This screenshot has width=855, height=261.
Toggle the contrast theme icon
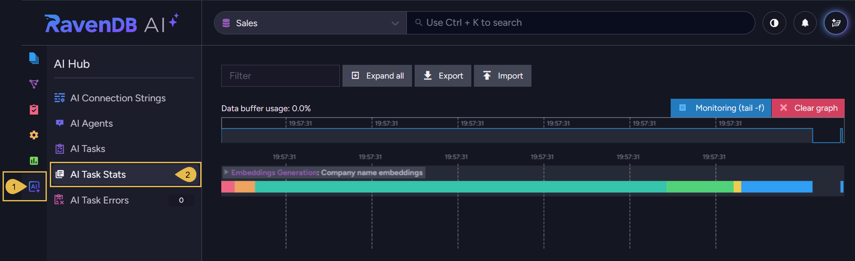774,23
